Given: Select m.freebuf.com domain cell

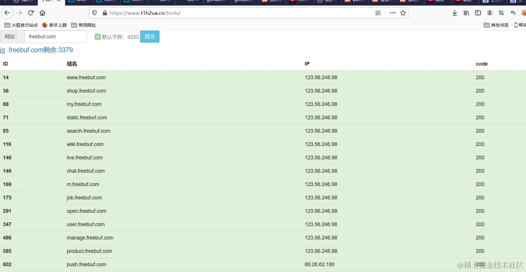Looking at the screenshot, I should point(83,184).
